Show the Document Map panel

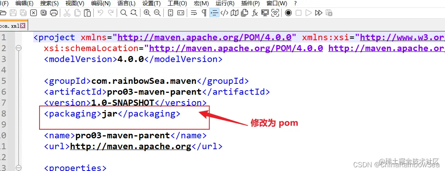235,13
